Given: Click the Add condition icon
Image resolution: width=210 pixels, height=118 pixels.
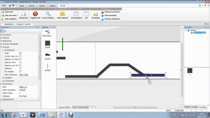Looking at the screenshot, I should pos(3,19).
